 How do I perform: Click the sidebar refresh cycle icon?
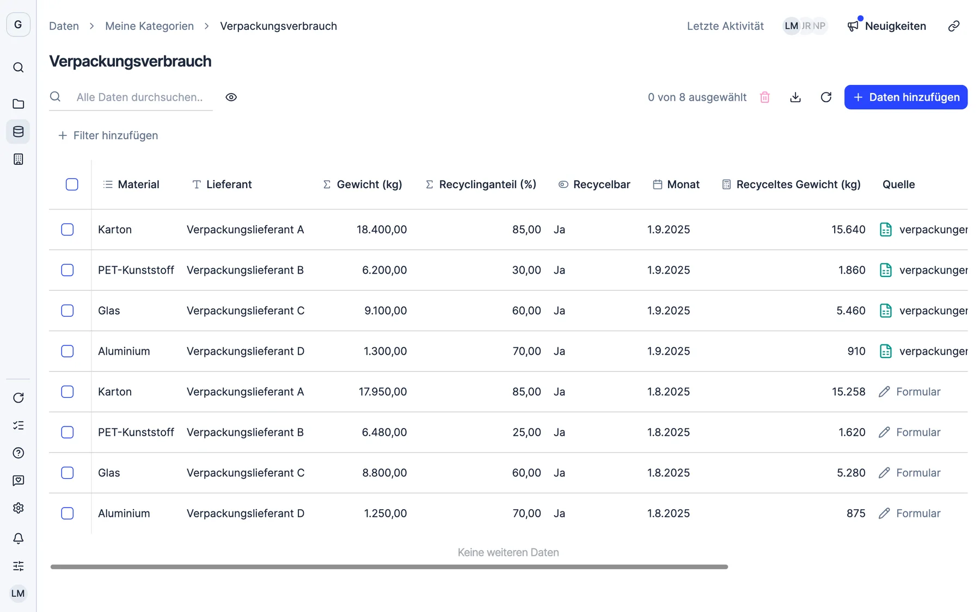click(x=18, y=398)
